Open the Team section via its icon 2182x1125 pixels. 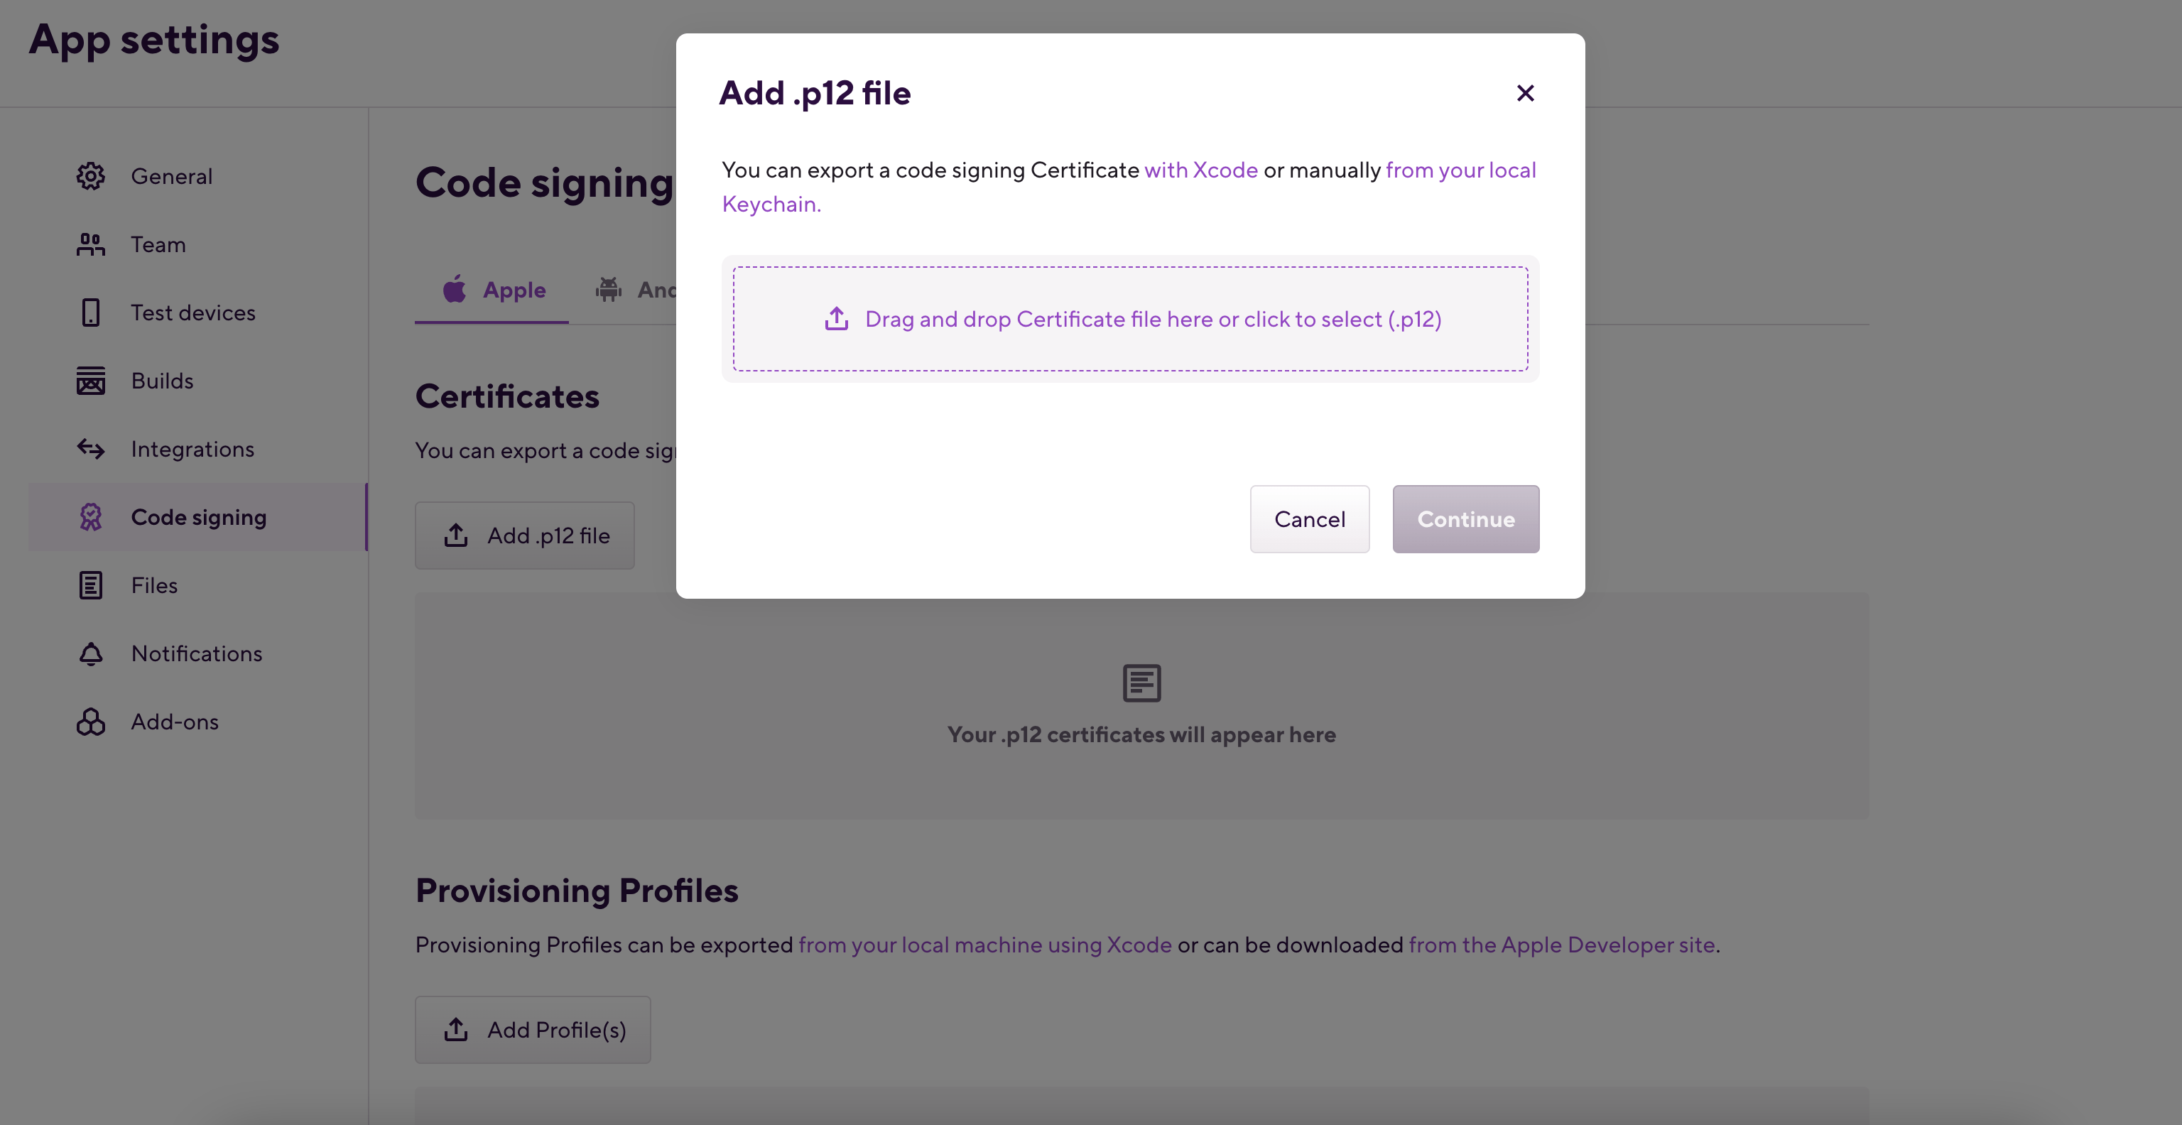click(x=91, y=244)
